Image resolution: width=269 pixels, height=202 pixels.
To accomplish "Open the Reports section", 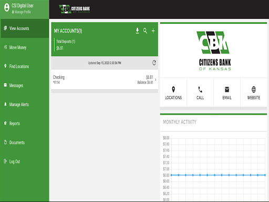I will [25, 124].
